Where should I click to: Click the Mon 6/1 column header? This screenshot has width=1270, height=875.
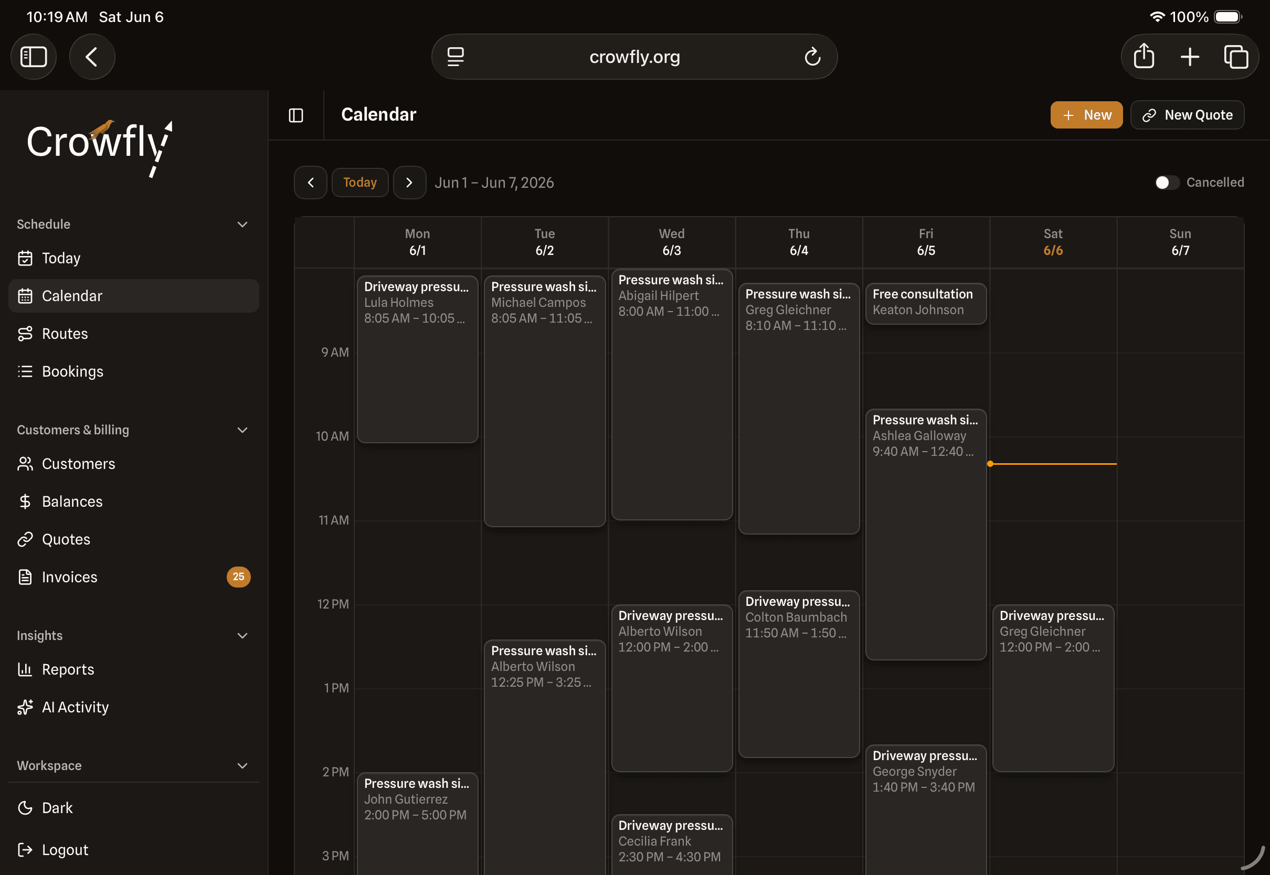417,242
